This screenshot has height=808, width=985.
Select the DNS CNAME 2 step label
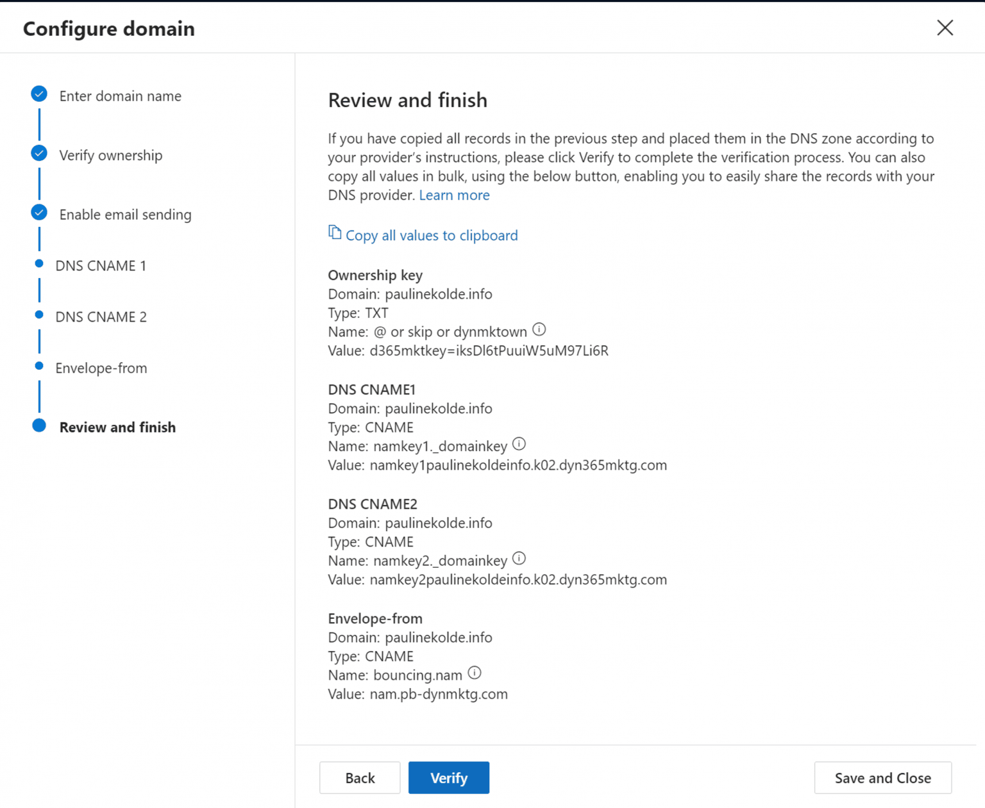(x=101, y=317)
